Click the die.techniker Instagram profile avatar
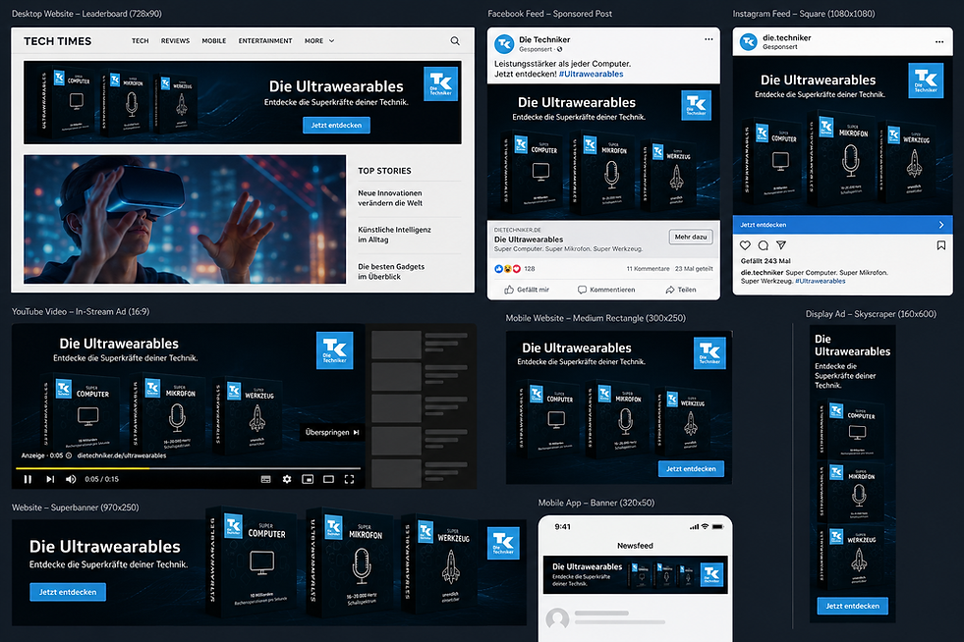 748,42
